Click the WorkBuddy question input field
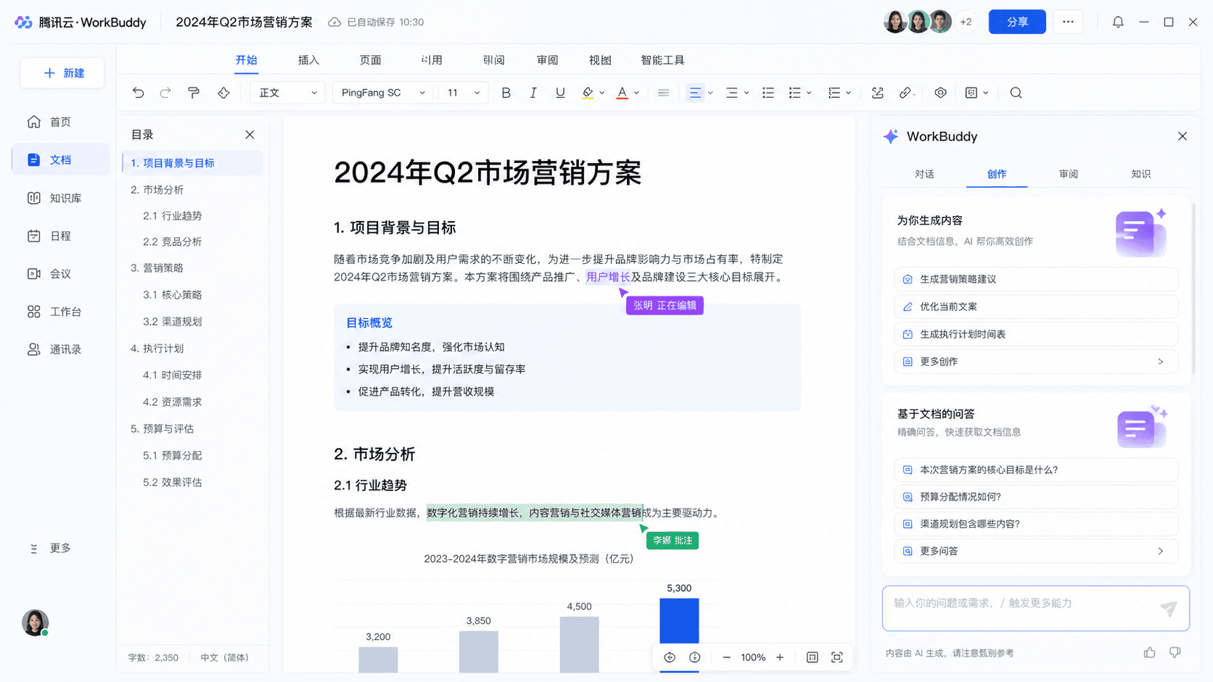1213x682 pixels. click(x=1036, y=608)
